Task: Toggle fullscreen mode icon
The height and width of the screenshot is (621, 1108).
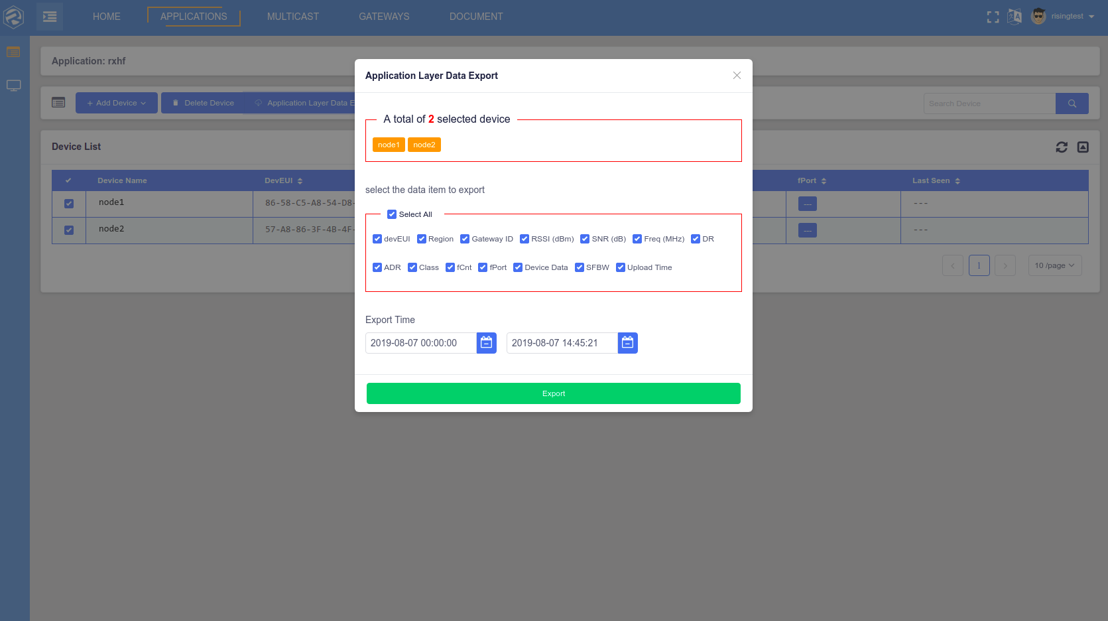Action: (x=993, y=17)
